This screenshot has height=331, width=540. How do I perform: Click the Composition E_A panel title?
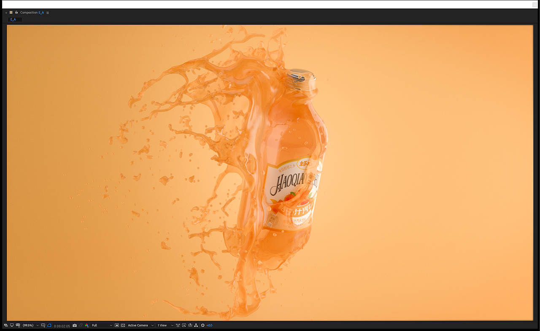[x=32, y=13]
